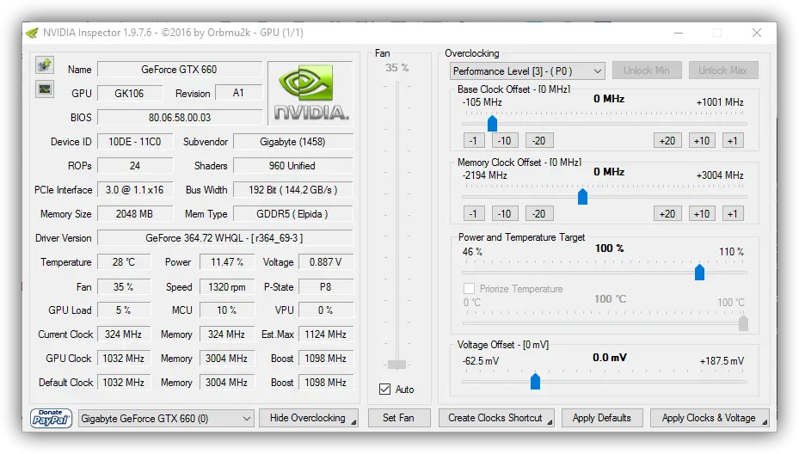The image size is (799, 454).
Task: Enable the Priorize Temperature checkbox
Action: click(470, 289)
